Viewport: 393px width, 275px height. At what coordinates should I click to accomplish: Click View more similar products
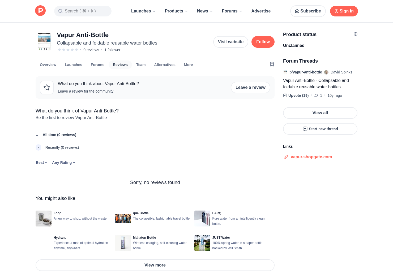pyautogui.click(x=155, y=265)
